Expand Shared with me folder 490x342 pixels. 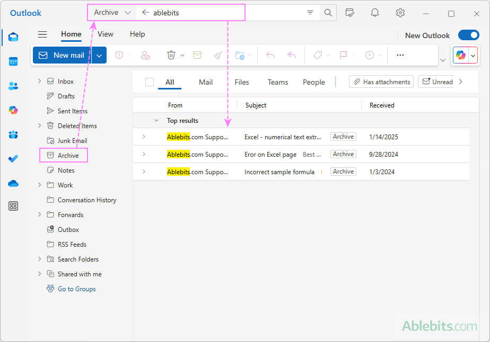click(x=39, y=274)
